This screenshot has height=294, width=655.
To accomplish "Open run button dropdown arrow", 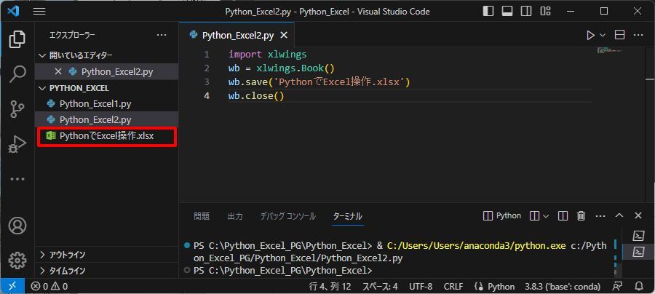I will pyautogui.click(x=603, y=36).
